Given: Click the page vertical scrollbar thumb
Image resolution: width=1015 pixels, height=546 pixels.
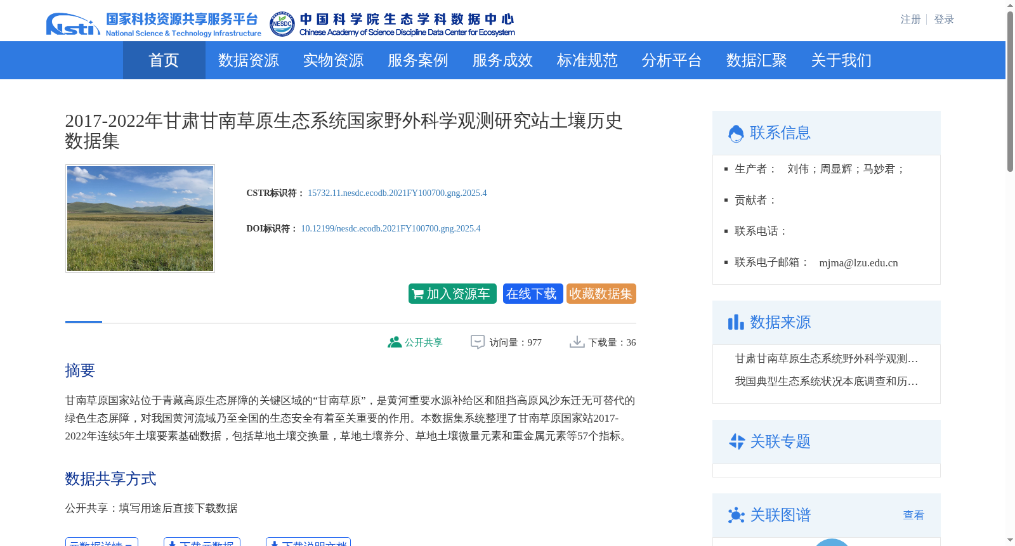Looking at the screenshot, I should (x=1010, y=91).
